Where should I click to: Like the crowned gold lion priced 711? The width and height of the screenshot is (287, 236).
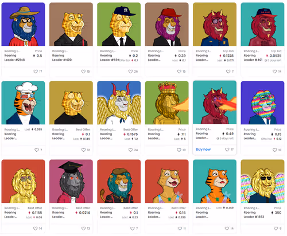click(x=179, y=150)
